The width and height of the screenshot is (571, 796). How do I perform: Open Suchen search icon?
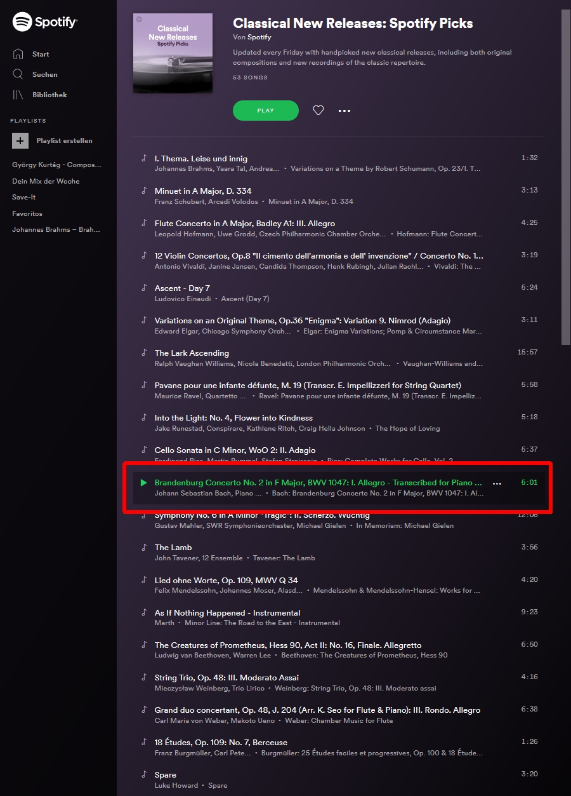coord(18,74)
